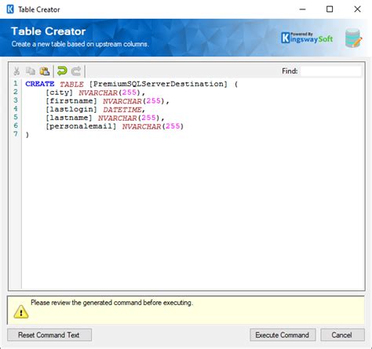Close the Table Creator dialog window

point(357,9)
